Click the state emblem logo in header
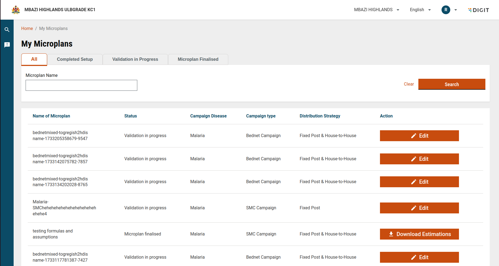The width and height of the screenshot is (499, 266). (x=16, y=10)
